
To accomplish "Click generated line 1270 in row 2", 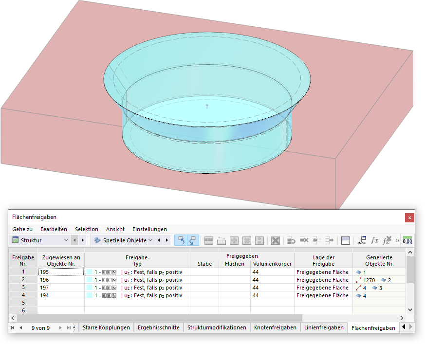I will [x=366, y=280].
